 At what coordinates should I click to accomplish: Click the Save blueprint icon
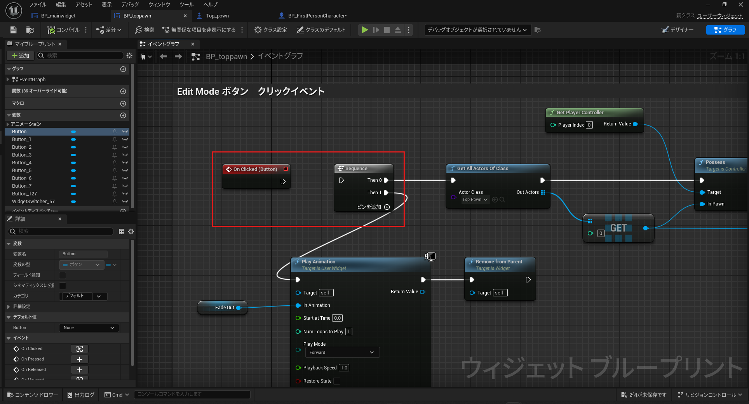tap(13, 30)
